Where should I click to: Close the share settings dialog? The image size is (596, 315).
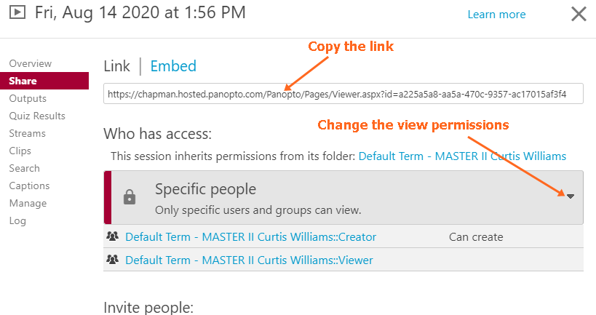579,14
